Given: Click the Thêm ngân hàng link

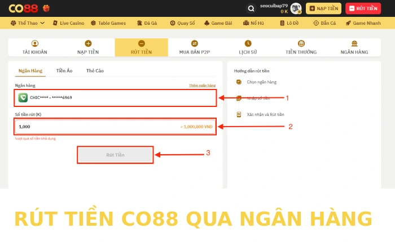Looking at the screenshot, I should pos(202,86).
